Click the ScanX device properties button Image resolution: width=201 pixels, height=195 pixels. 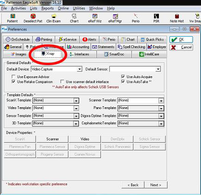pyautogui.click(x=20, y=139)
